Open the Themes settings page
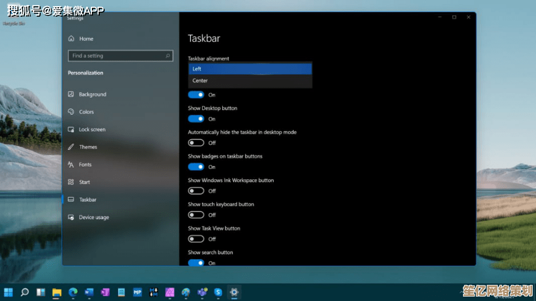 coord(88,147)
